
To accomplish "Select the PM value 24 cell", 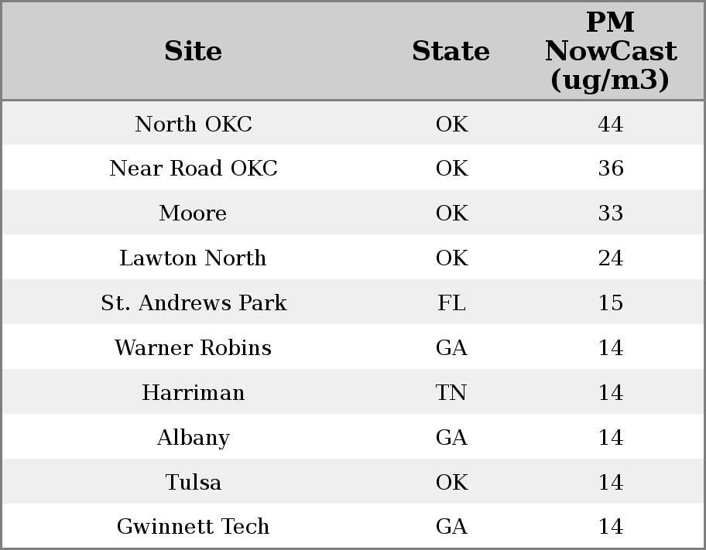I will pyautogui.click(x=610, y=258).
